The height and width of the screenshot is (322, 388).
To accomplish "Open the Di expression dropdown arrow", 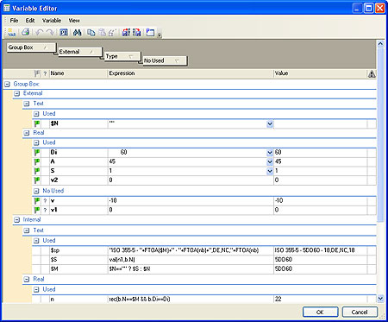I will pos(270,153).
